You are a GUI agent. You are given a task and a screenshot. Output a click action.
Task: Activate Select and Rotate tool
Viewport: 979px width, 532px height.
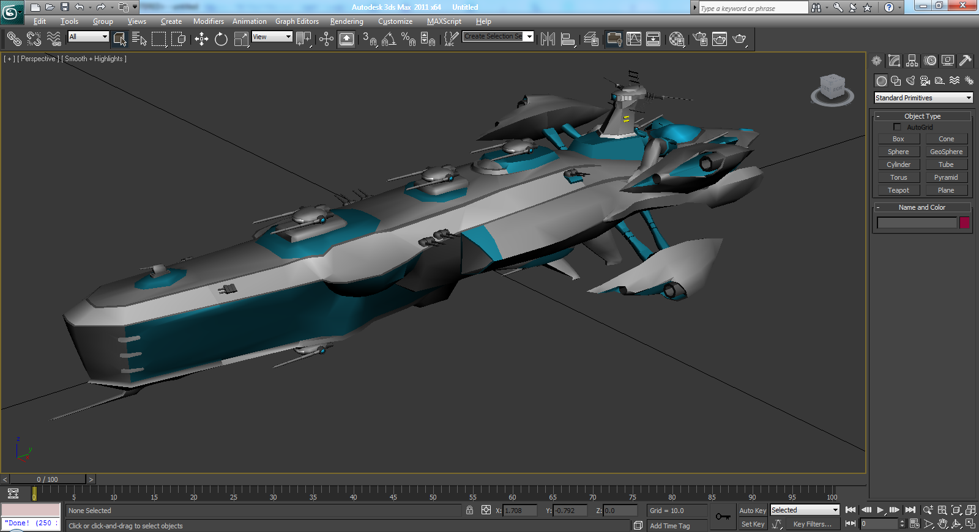pyautogui.click(x=221, y=39)
